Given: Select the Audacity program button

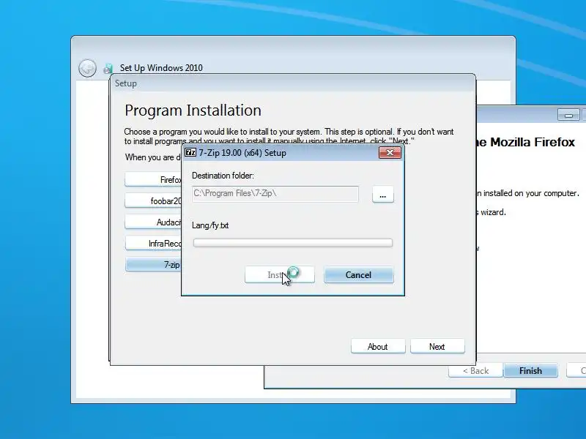Looking at the screenshot, I should [x=154, y=222].
